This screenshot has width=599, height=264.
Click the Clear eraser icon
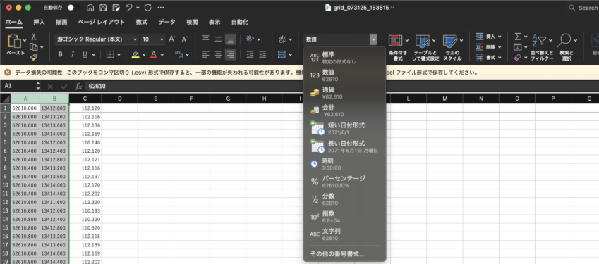pyautogui.click(x=518, y=57)
